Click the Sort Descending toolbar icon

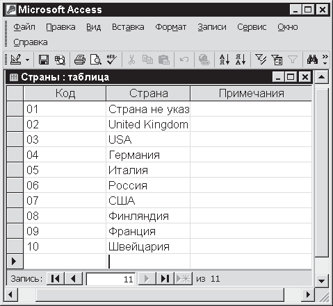pyautogui.click(x=241, y=60)
